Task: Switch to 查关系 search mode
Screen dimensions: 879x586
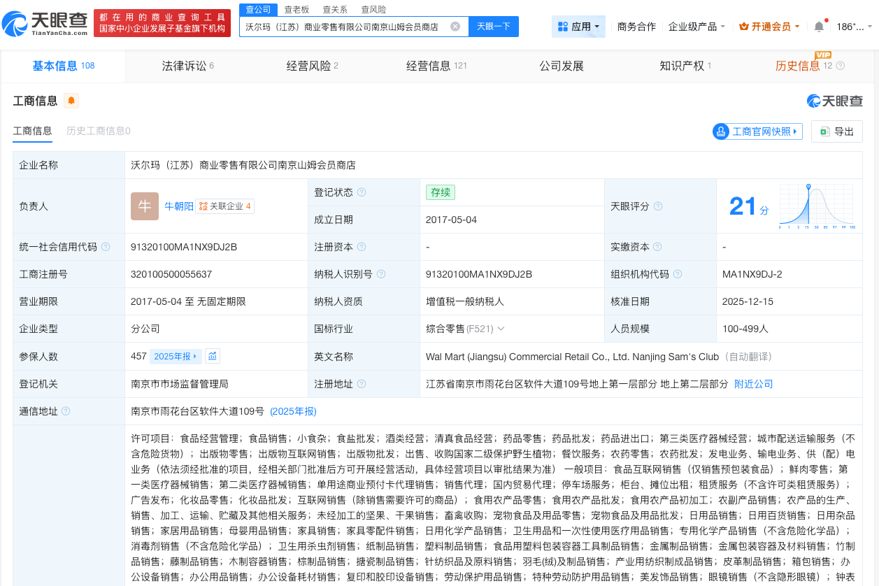Action: pyautogui.click(x=335, y=9)
